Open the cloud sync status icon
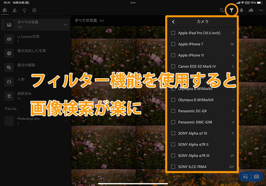Image resolution: width=266 pixels, height=186 pixels. pos(251,10)
